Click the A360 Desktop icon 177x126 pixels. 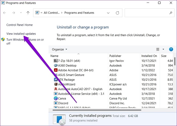click(56, 65)
